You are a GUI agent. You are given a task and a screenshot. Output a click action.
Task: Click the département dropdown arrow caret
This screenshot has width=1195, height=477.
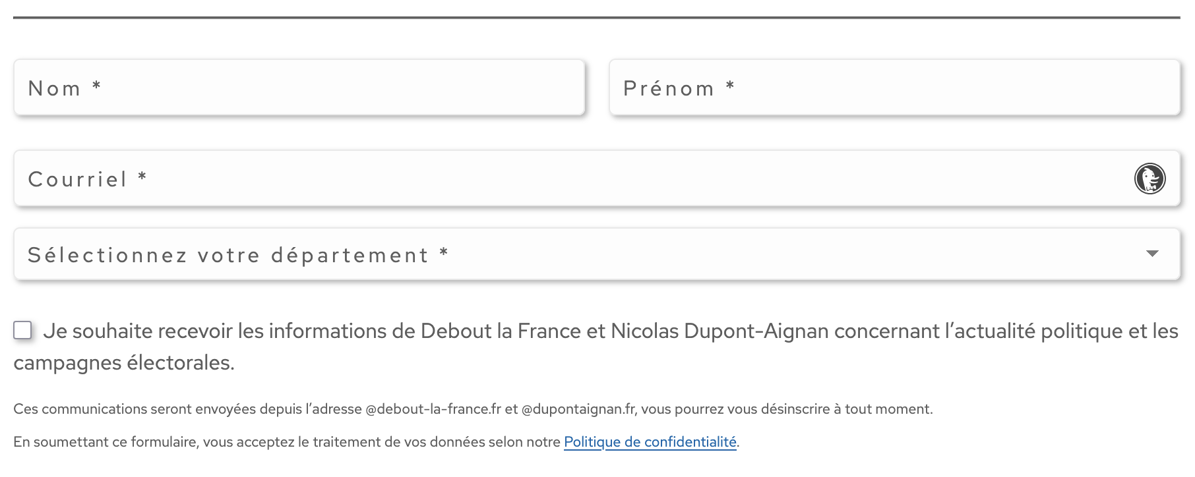click(x=1152, y=254)
